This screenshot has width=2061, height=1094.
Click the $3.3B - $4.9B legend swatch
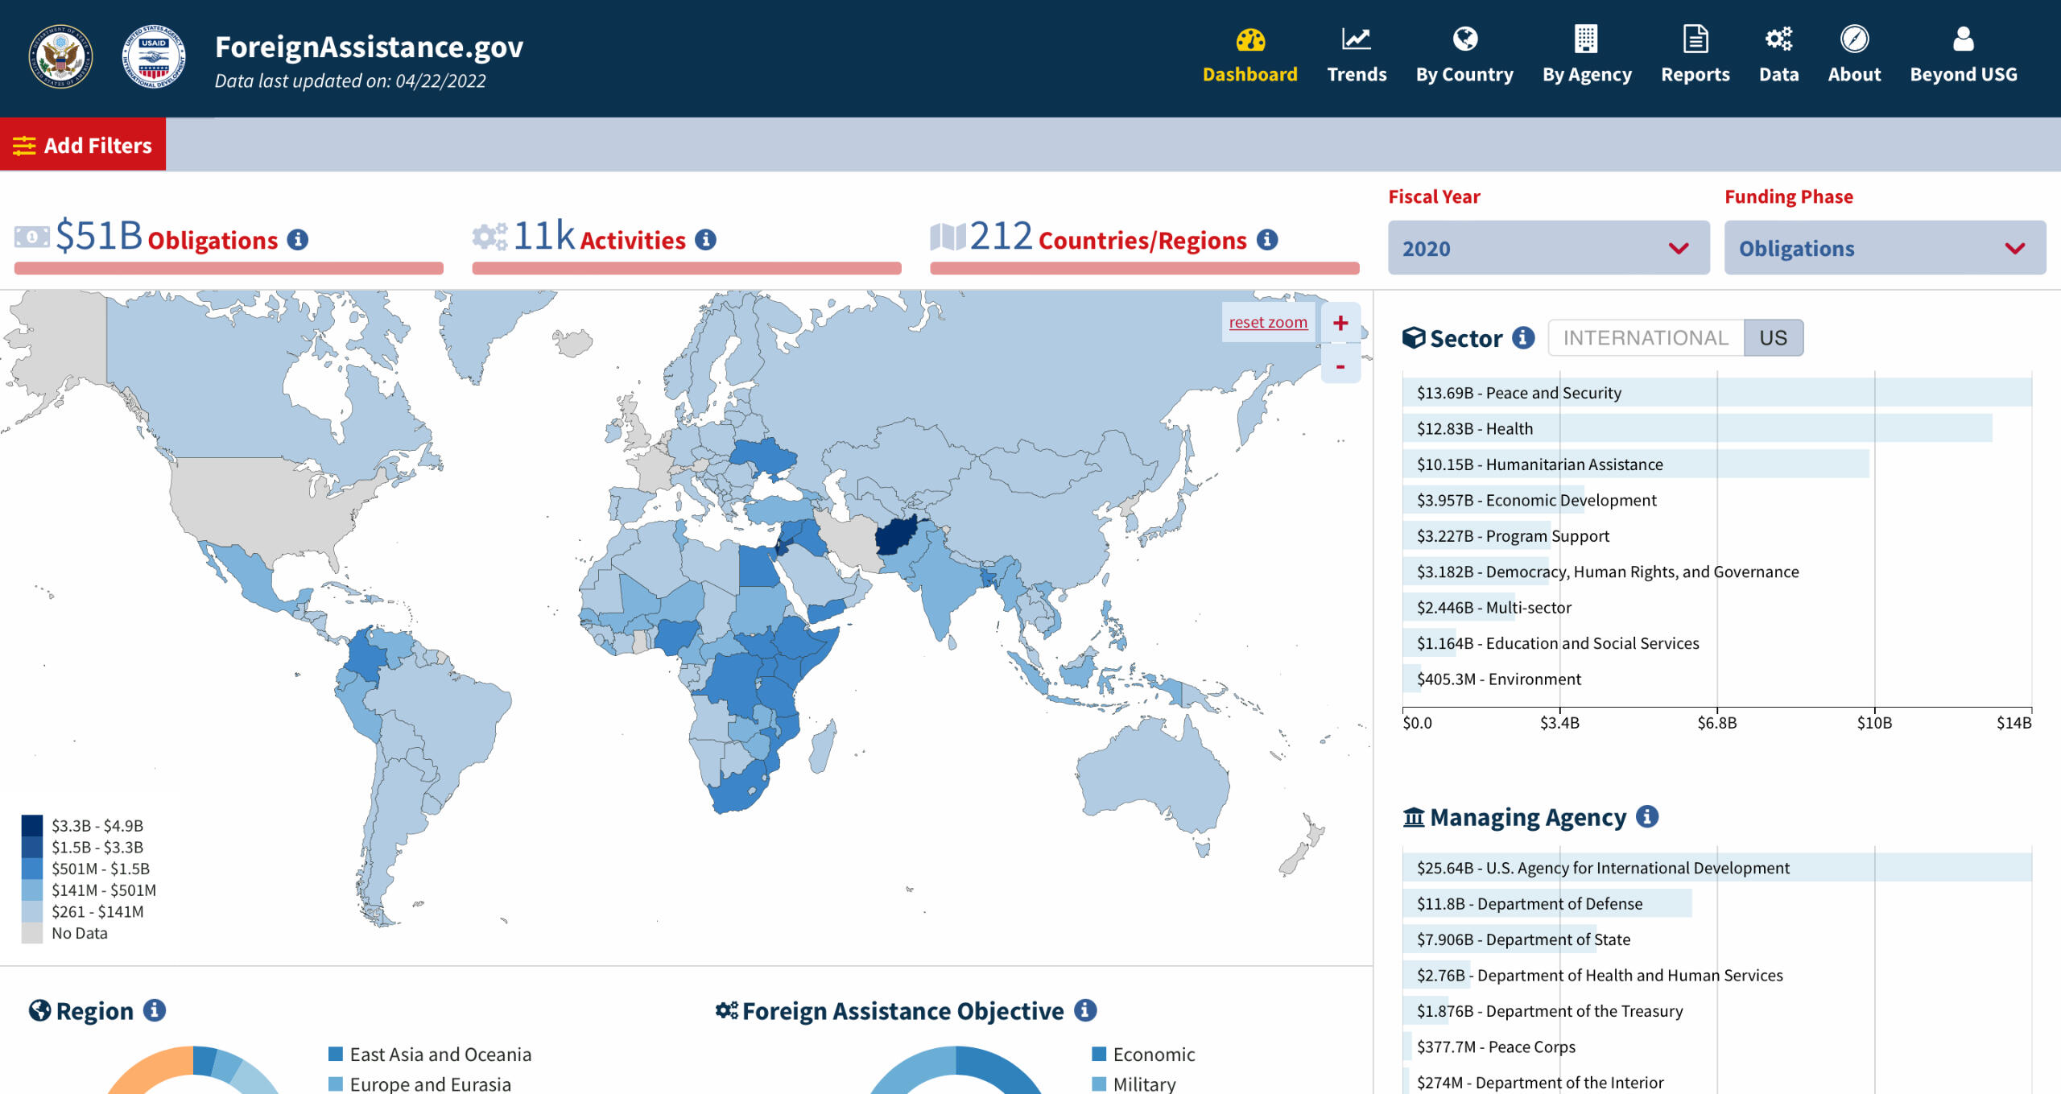31,825
